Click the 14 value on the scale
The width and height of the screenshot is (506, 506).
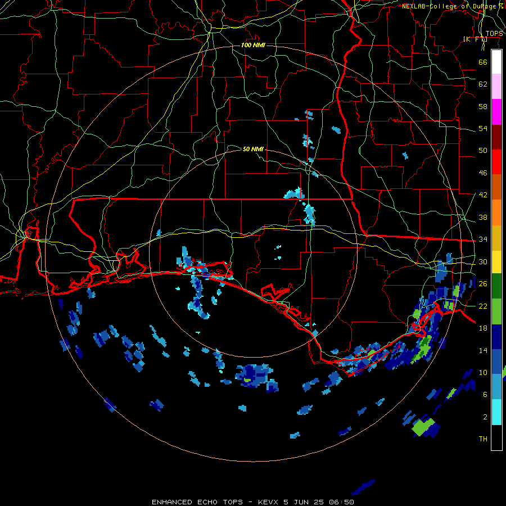pos(483,350)
